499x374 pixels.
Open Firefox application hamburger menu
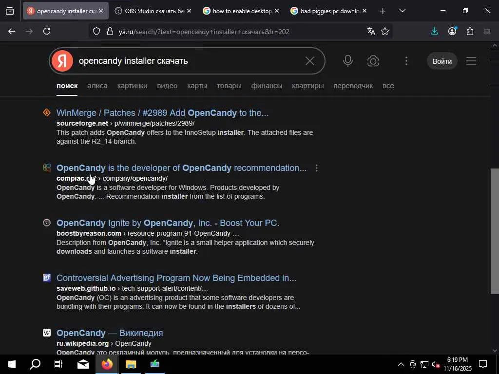click(487, 31)
